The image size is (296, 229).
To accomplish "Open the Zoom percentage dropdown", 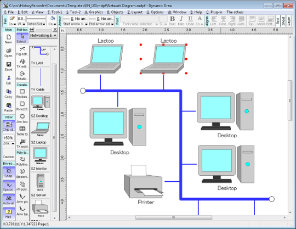I will click(x=13, y=143).
